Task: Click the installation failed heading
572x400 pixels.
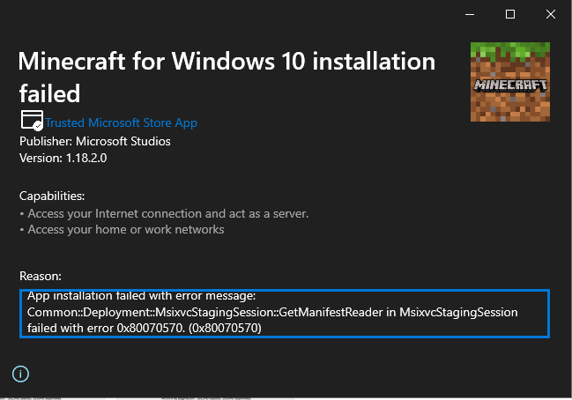Action: (x=227, y=77)
